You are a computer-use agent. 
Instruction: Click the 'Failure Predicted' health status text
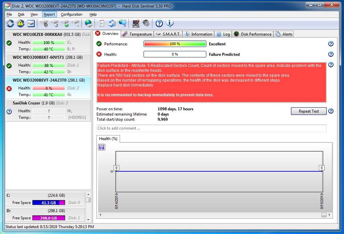[224, 54]
